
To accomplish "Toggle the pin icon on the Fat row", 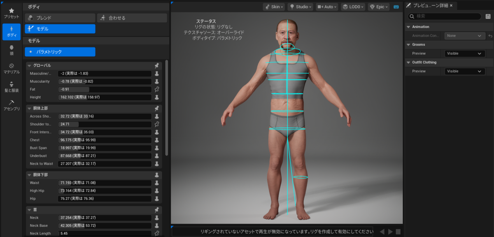I will [156, 89].
